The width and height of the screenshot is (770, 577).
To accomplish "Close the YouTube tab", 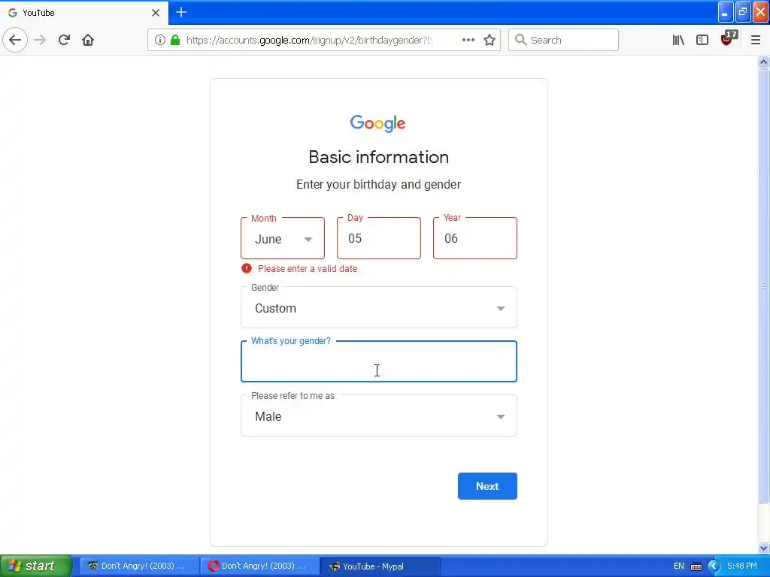I will (155, 13).
